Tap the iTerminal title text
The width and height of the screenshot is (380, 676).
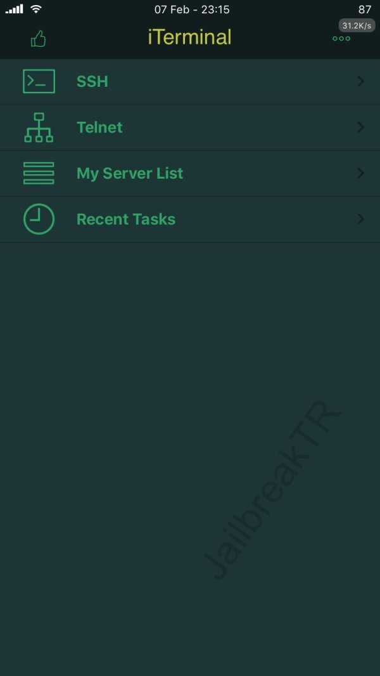189,37
